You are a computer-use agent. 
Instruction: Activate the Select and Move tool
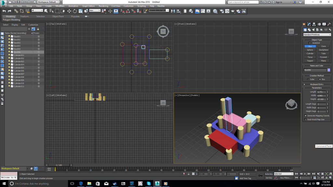coord(69,11)
